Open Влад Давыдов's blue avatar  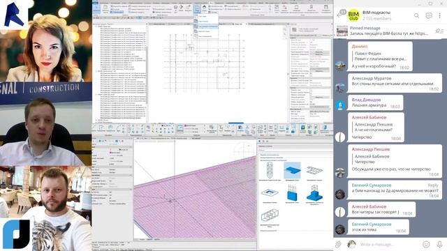tap(340, 105)
